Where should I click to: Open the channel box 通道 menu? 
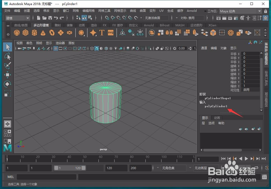pos(204,48)
